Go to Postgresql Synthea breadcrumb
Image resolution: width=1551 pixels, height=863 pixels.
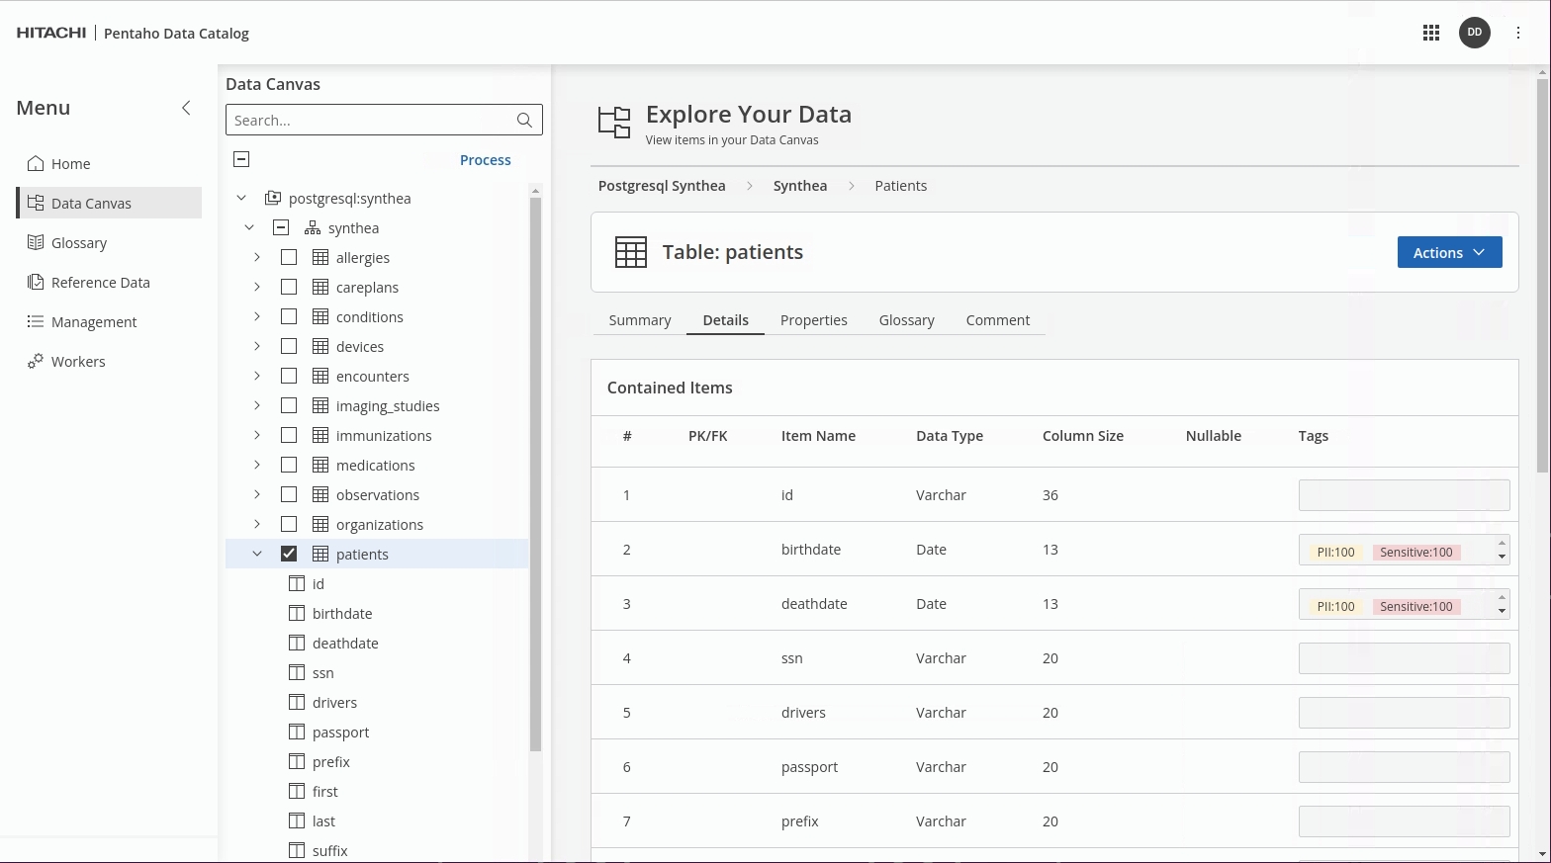coord(662,186)
